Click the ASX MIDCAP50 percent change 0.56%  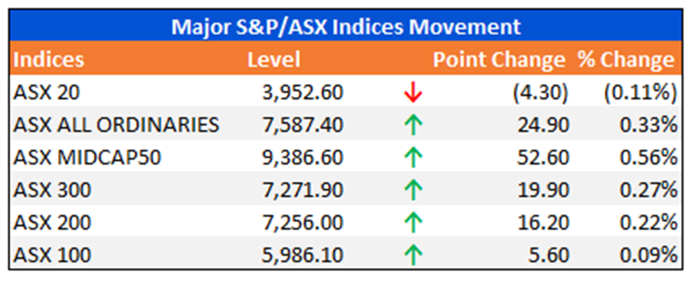(648, 158)
